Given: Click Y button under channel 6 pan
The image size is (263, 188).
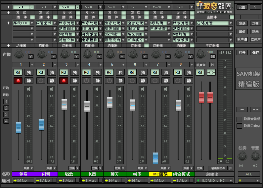Looking at the screenshot, I should [x=145, y=57].
